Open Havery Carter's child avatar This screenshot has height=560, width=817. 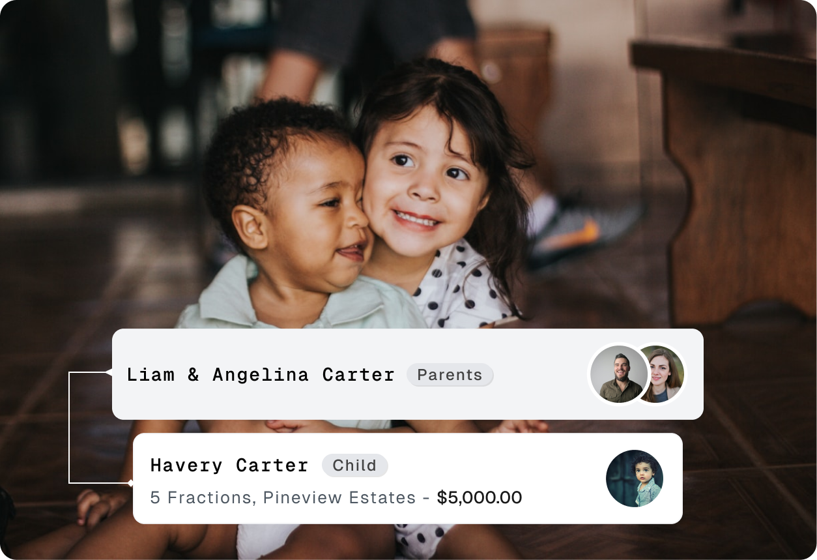tap(635, 479)
